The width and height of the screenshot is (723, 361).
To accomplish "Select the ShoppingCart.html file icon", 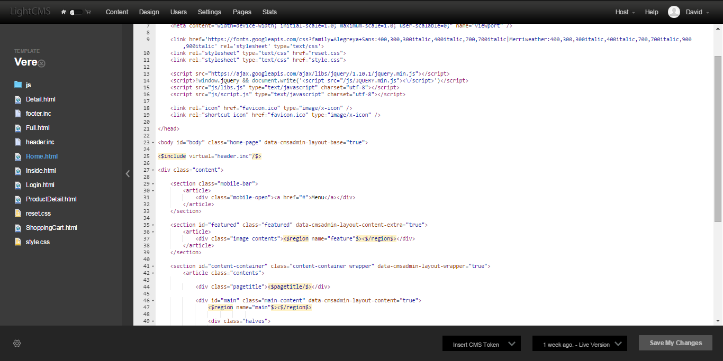I will [17, 227].
